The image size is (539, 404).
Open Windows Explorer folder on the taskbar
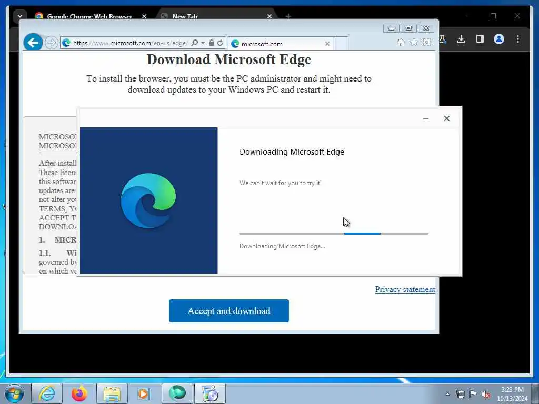pos(112,393)
